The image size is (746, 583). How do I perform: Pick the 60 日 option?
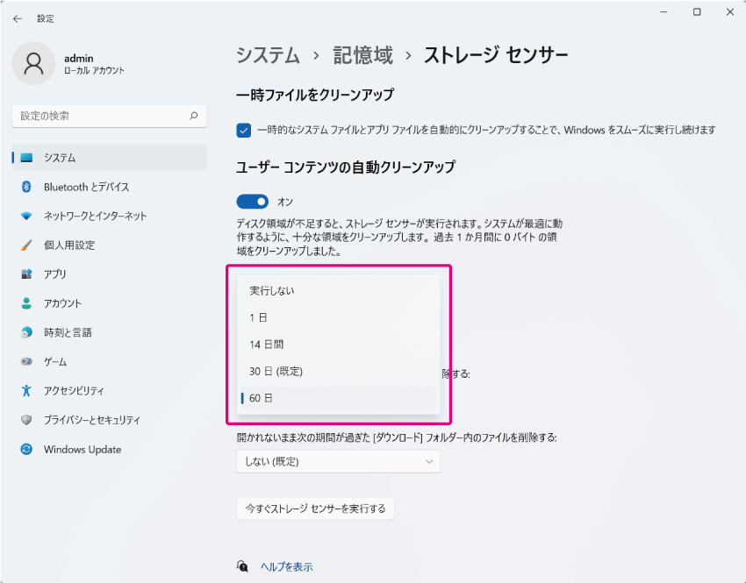(x=338, y=398)
